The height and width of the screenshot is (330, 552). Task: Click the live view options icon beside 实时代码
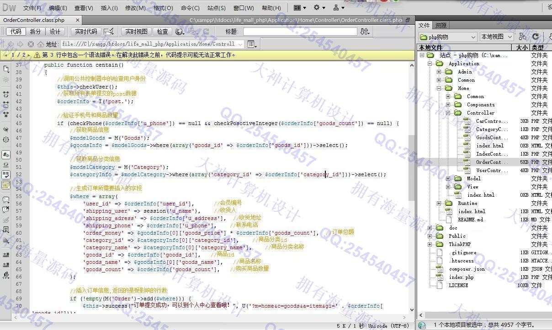click(109, 31)
